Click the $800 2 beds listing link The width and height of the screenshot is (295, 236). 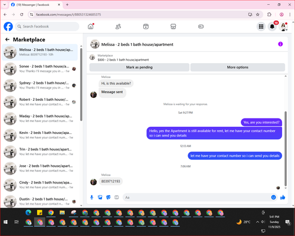point(123,60)
